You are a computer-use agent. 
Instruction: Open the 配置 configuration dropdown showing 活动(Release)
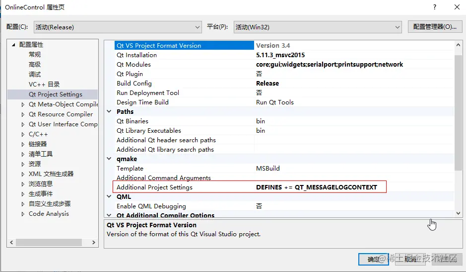118,27
